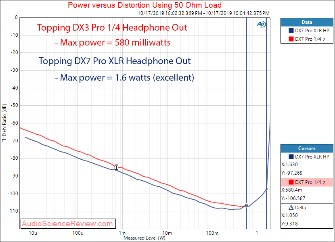Click the 10/17/2019 measurement timestamp line
Viewport: 335px width, 242px height.
203,13
